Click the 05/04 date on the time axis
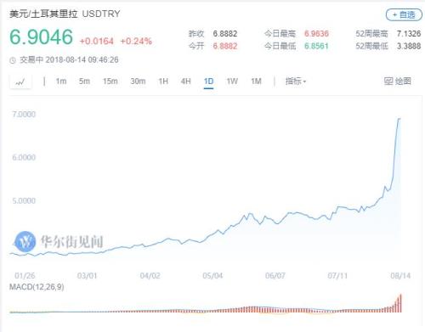Screen dimensions: 425x332 212,275
